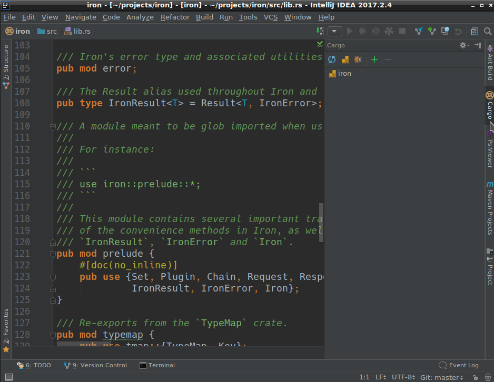Open the line separator LF selector
The image size is (494, 382).
coord(381,377)
